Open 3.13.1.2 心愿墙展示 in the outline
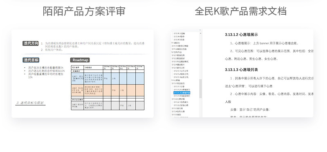 182,90
